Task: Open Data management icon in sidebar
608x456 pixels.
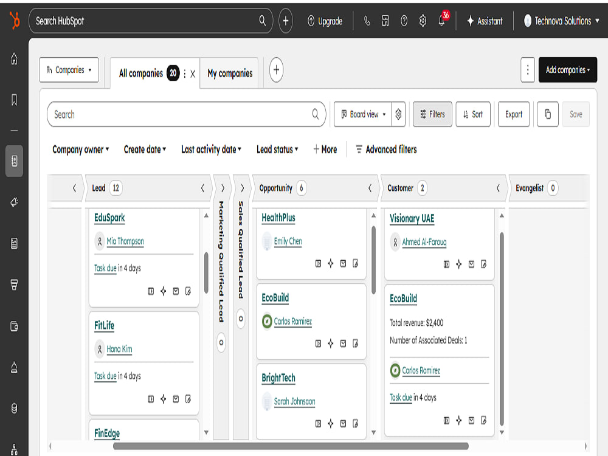Action: click(15, 409)
